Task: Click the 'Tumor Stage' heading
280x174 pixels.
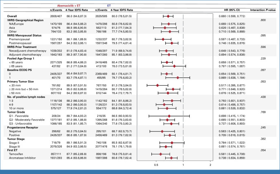Action: [x=16, y=139]
